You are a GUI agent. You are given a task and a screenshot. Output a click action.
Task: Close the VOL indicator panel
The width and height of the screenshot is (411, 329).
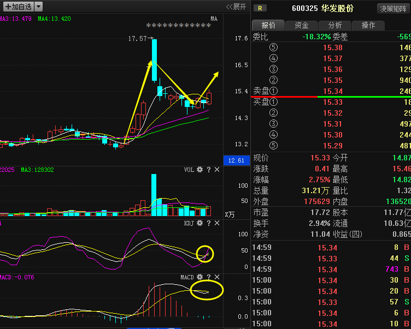point(217,170)
